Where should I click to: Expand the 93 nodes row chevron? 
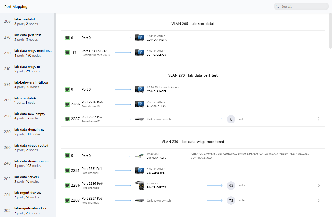319,185
